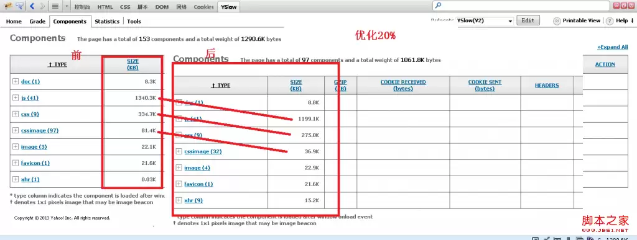Image resolution: width=637 pixels, height=240 pixels.
Task: Go back using the blue left arrow
Action: coord(32,6)
